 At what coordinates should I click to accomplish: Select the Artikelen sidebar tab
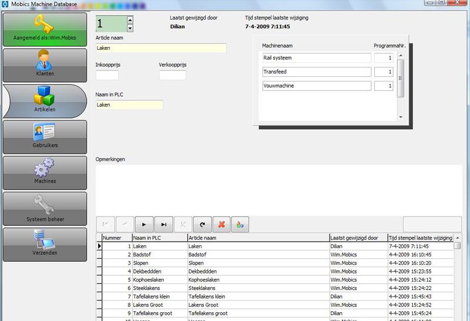45,101
